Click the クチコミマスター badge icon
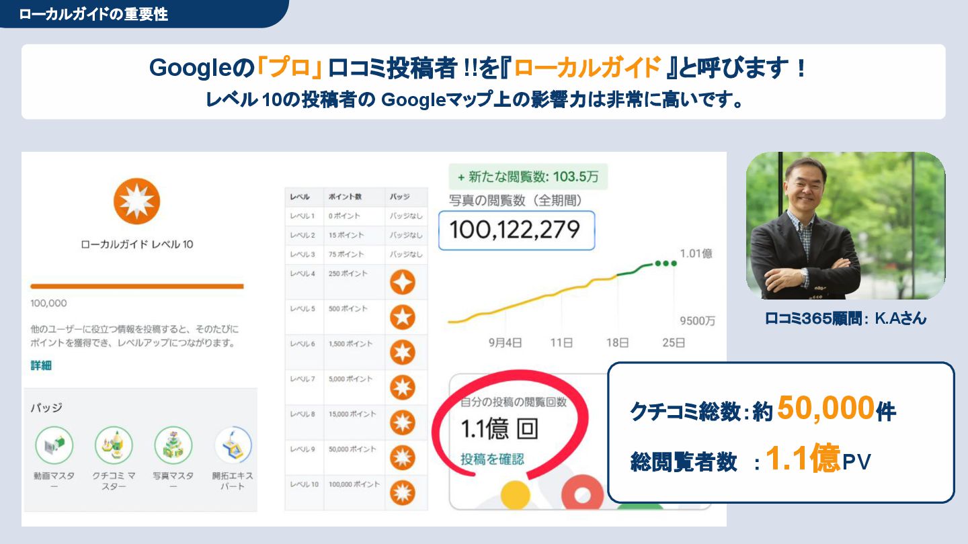Viewport: 968px width, 544px height. click(114, 446)
